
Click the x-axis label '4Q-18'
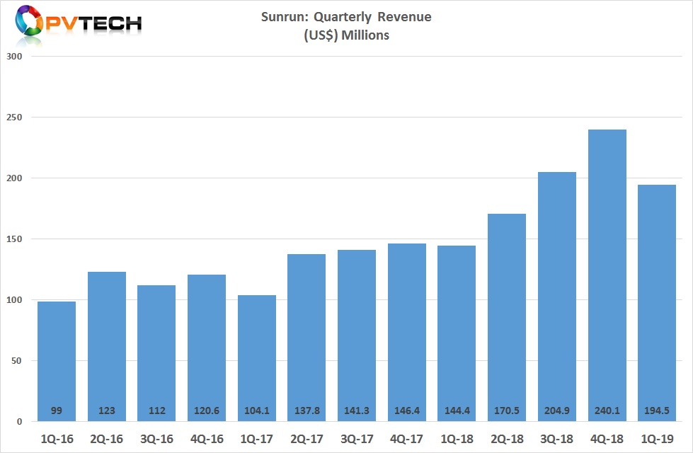coord(607,439)
